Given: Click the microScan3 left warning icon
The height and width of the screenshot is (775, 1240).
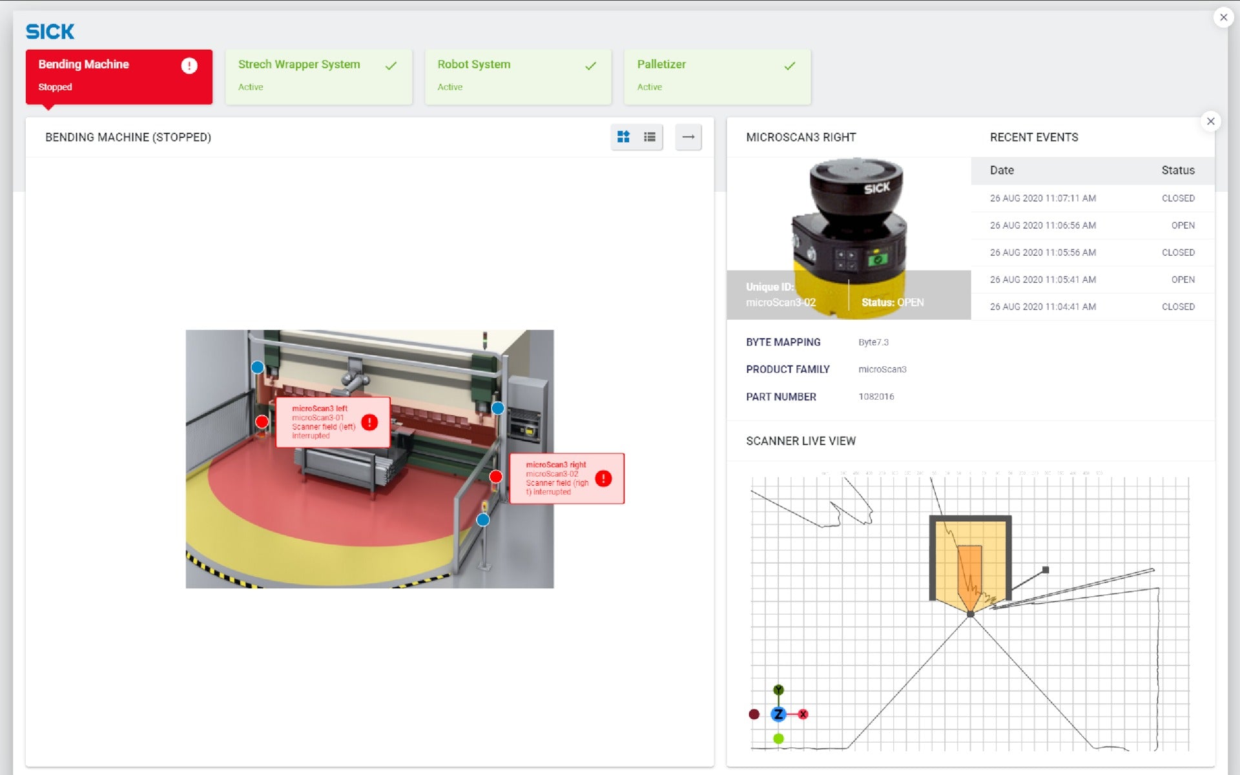Looking at the screenshot, I should pyautogui.click(x=369, y=422).
